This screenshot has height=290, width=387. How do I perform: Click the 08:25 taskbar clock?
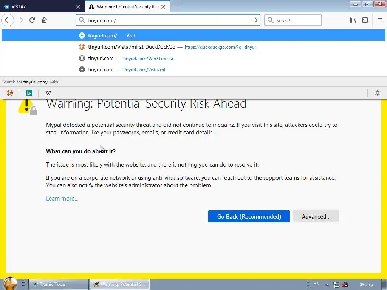point(366,285)
